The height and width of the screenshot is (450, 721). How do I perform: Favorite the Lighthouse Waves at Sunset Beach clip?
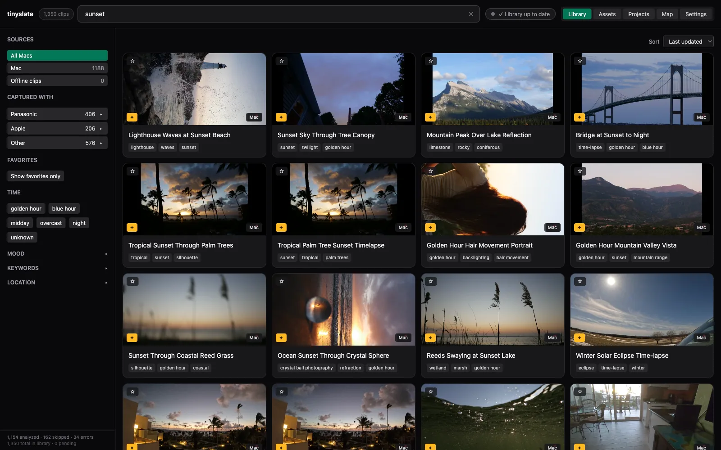tap(132, 61)
